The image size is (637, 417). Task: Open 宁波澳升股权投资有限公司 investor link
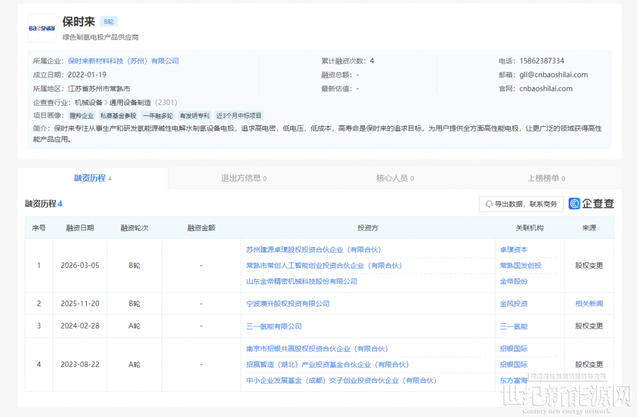click(287, 304)
